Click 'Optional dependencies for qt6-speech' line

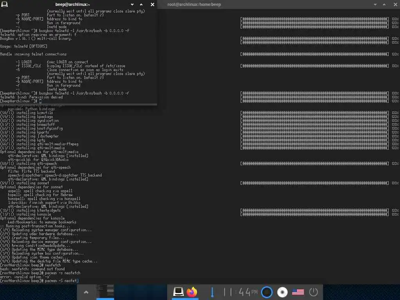pos(36,168)
